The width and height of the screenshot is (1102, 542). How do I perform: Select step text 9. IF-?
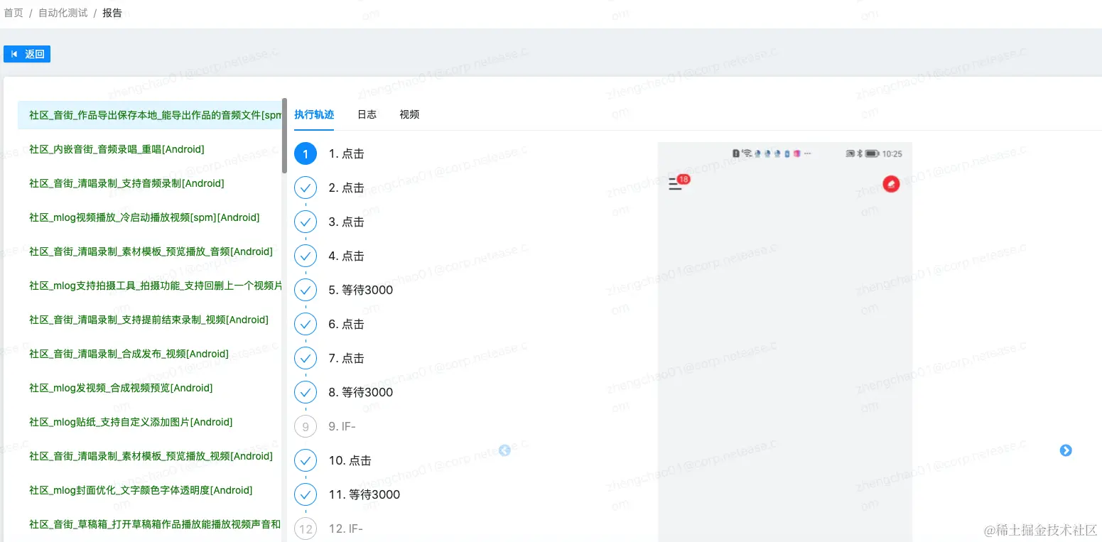(342, 426)
